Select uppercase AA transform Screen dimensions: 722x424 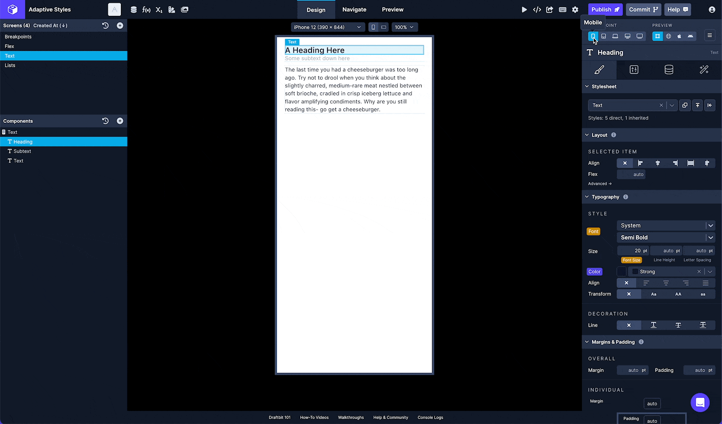(x=678, y=294)
